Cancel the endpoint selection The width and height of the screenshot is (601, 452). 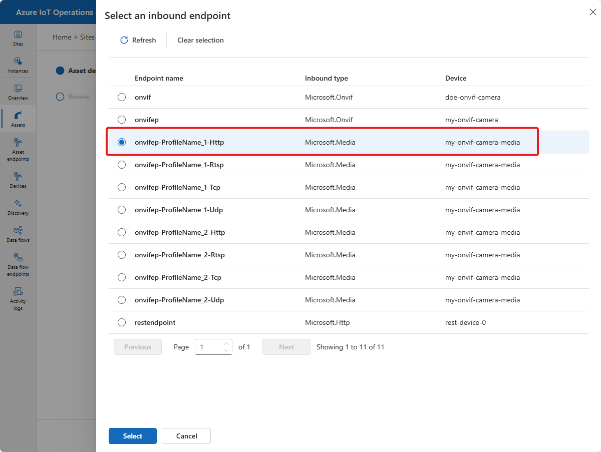(x=187, y=436)
